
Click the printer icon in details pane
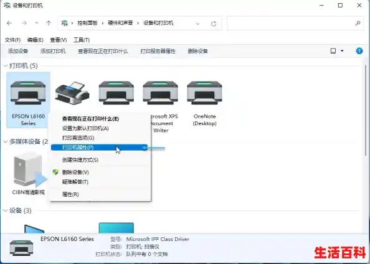[x=21, y=248]
